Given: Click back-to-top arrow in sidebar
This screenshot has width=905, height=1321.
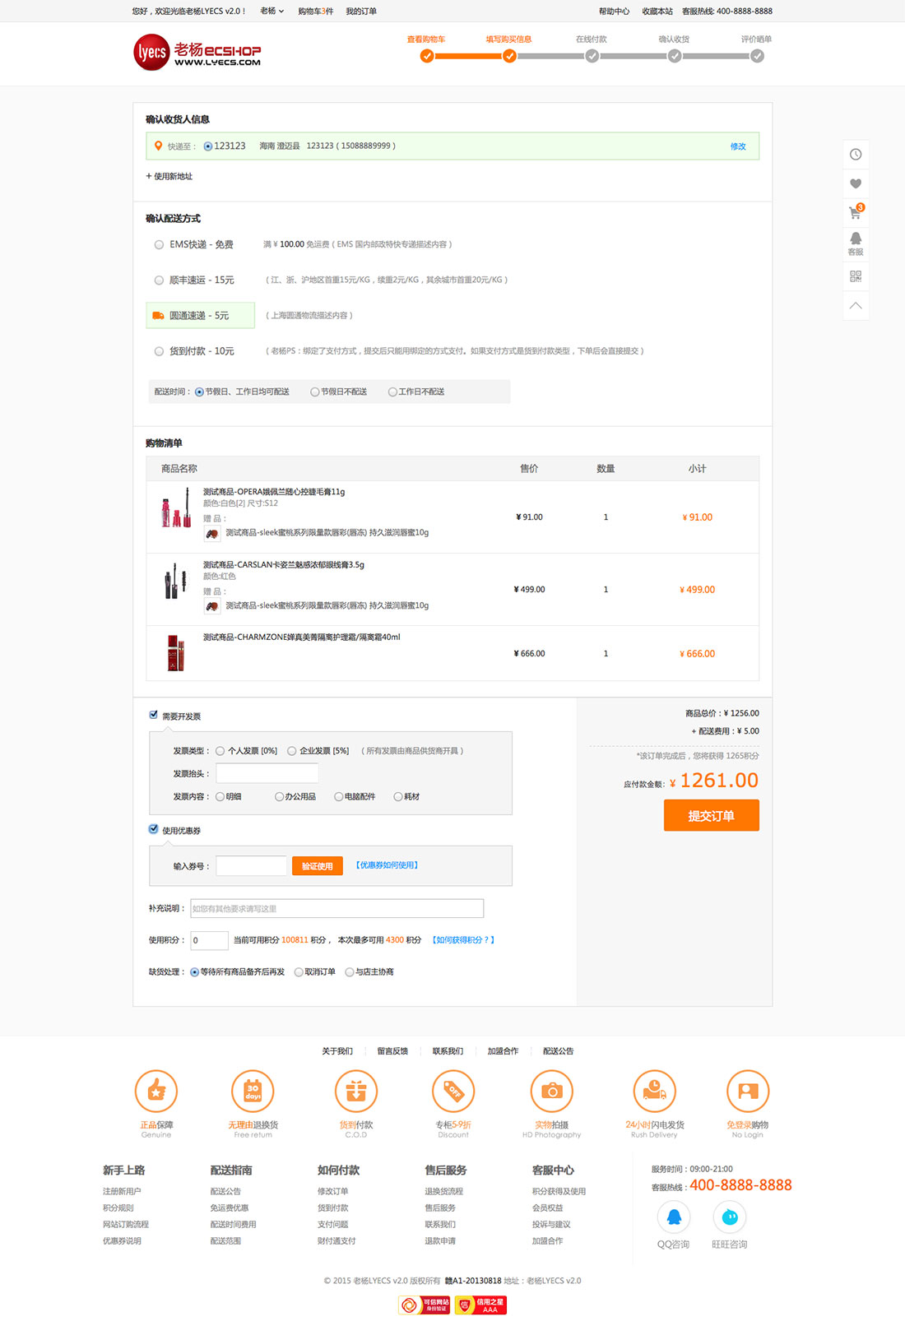Looking at the screenshot, I should pyautogui.click(x=856, y=306).
